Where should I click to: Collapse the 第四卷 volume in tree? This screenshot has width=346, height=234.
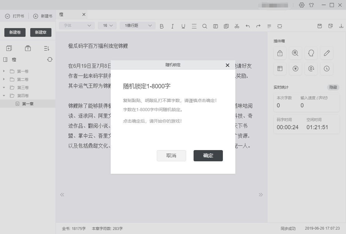point(4,95)
